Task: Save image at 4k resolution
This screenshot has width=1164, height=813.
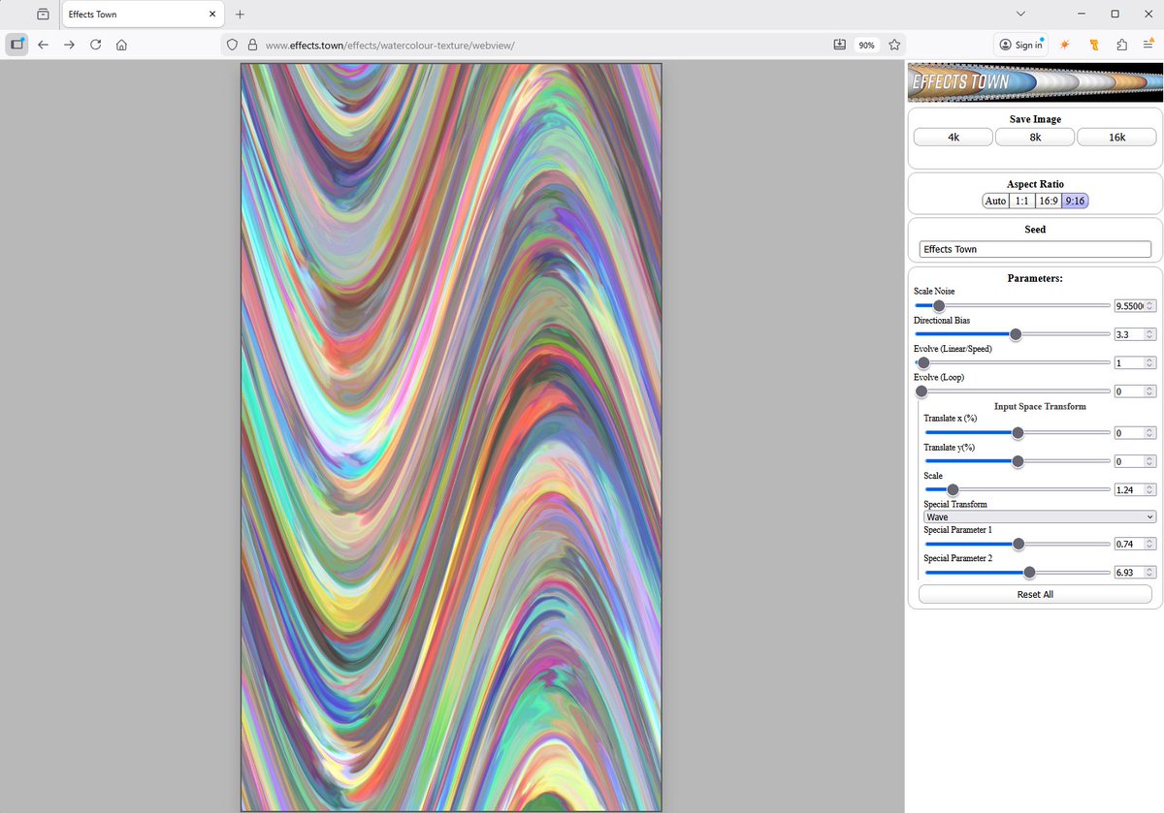Action: point(954,138)
